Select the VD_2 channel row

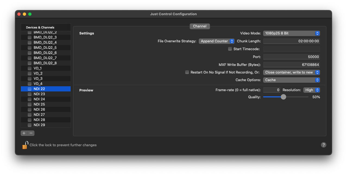(46, 74)
